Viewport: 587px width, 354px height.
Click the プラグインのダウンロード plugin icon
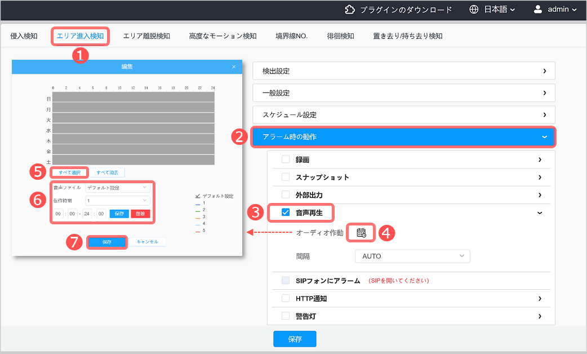pyautogui.click(x=350, y=9)
